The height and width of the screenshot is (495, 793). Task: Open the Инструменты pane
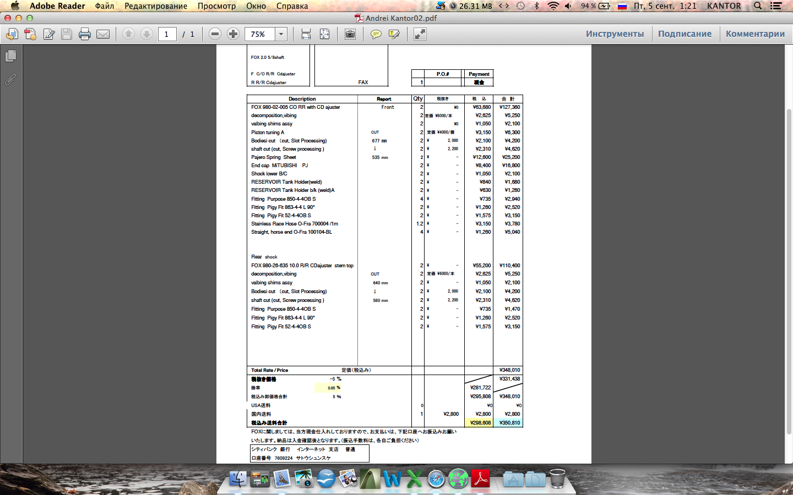coord(615,34)
